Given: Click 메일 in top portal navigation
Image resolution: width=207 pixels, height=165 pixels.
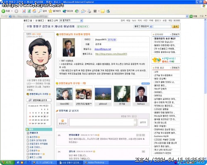Looking at the screenshot, I should [x=128, y=21].
